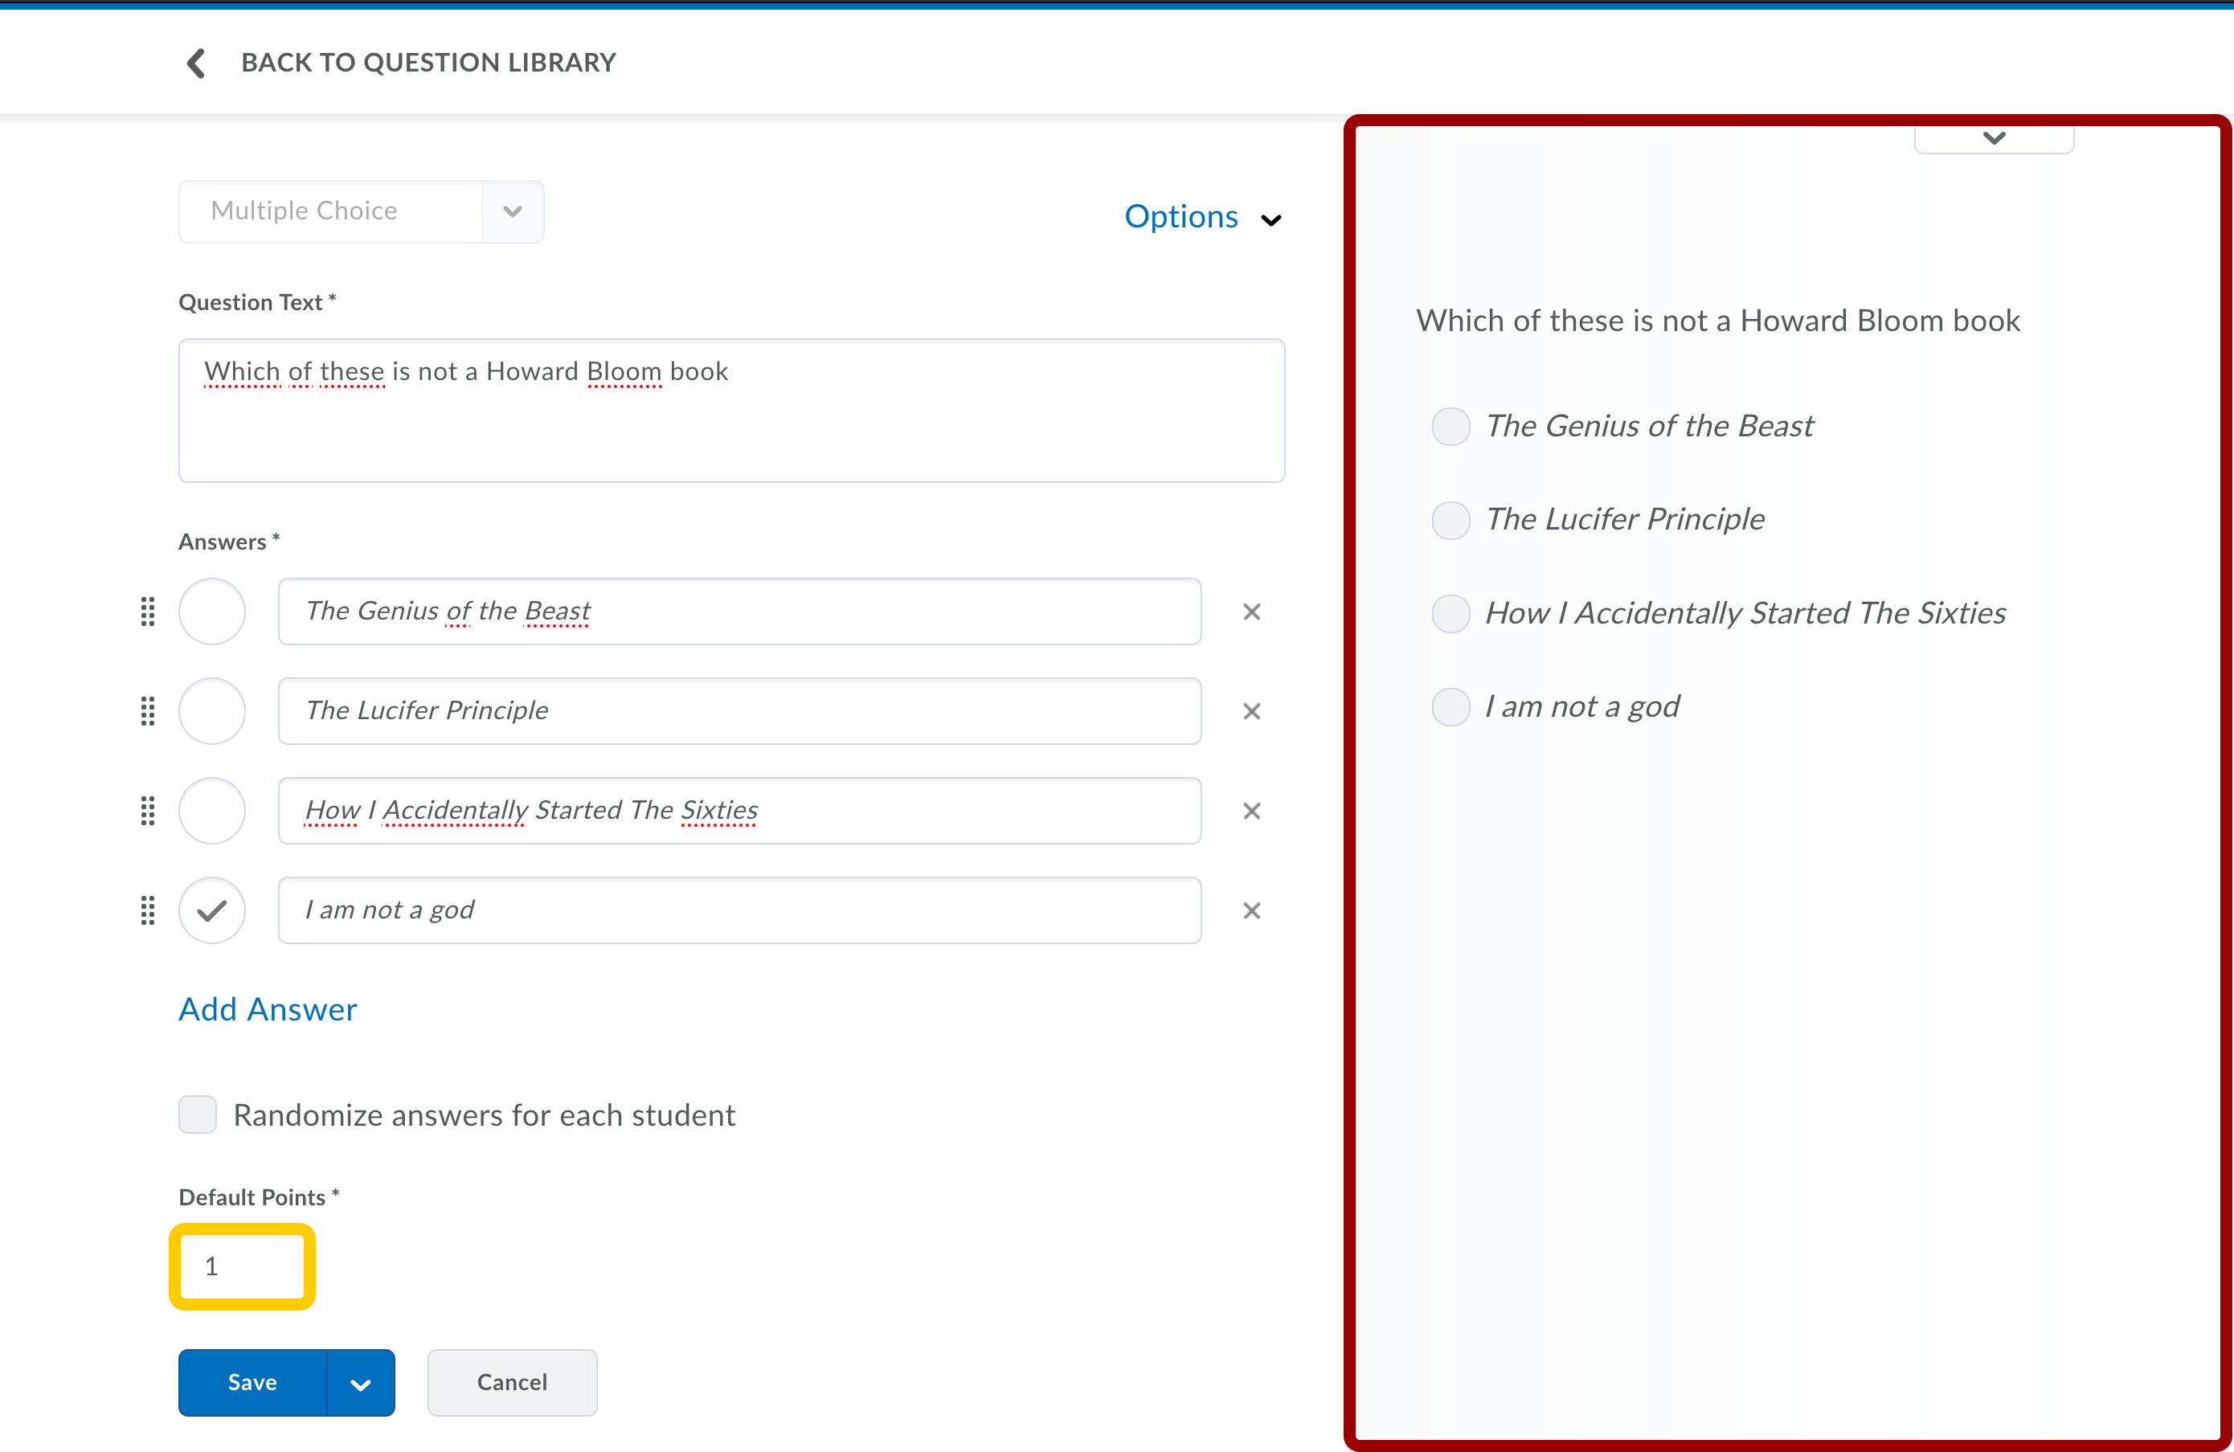Screen dimensions: 2234x1452
Task: Click drag handle next to 'I am not a god'
Action: [x=147, y=910]
